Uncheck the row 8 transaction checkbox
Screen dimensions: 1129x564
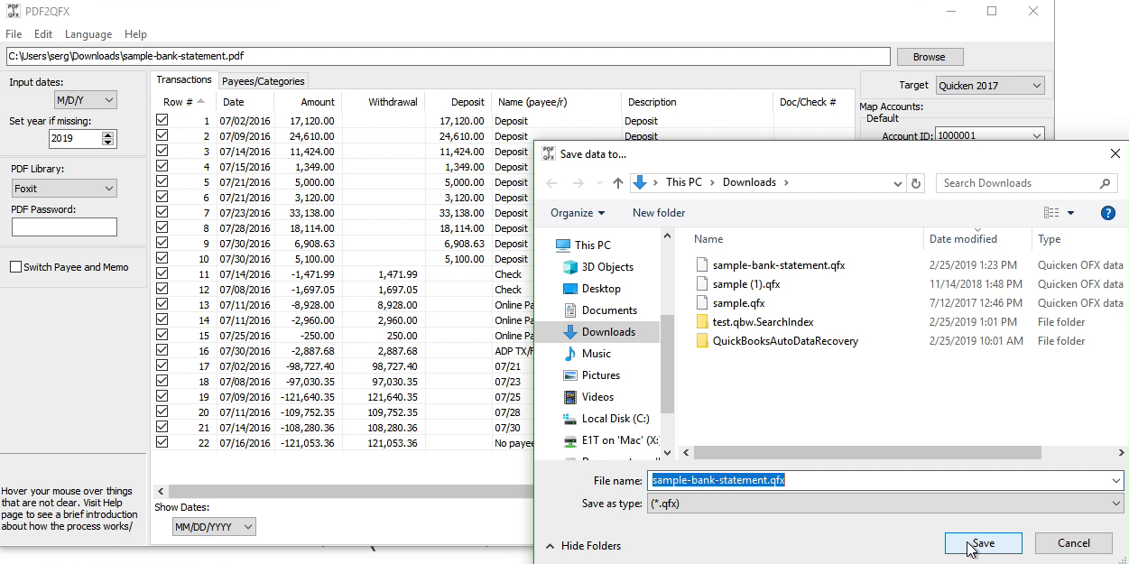pos(162,227)
